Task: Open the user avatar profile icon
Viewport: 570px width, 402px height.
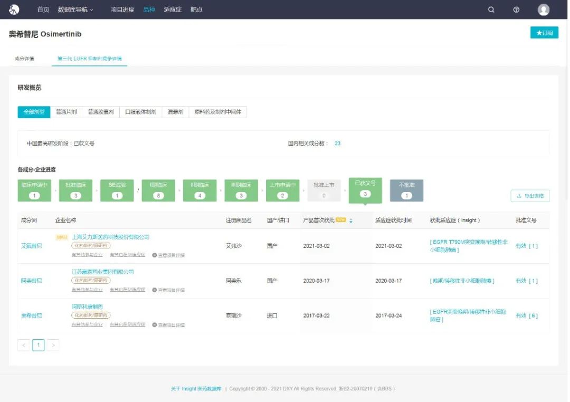Action: click(543, 9)
